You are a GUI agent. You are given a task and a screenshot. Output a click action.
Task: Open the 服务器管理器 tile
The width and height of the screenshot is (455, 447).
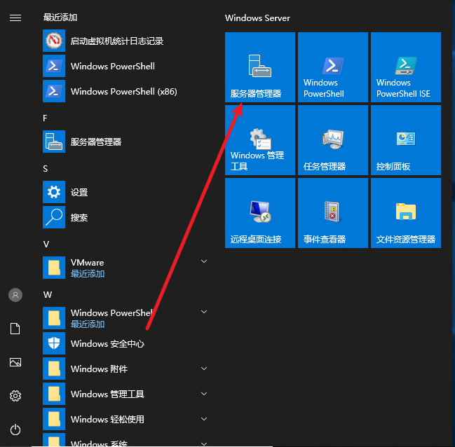260,67
